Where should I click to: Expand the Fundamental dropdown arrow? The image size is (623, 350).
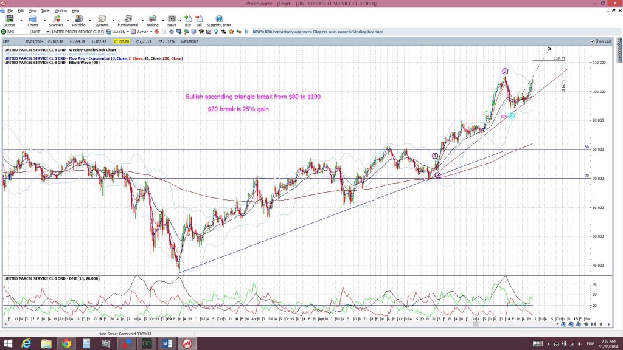coord(142,20)
